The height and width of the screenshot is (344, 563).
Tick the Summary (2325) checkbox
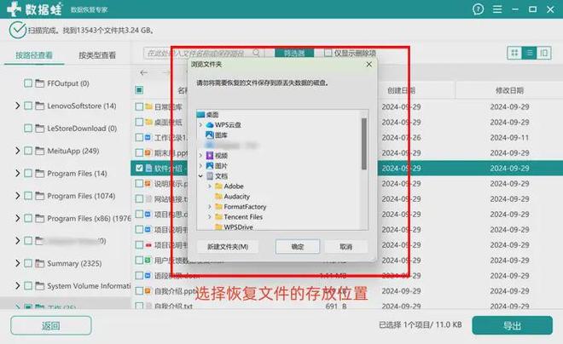(28, 263)
